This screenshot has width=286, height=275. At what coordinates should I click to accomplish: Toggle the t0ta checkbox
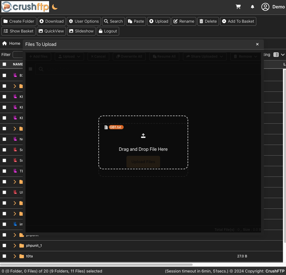pyautogui.click(x=4, y=256)
